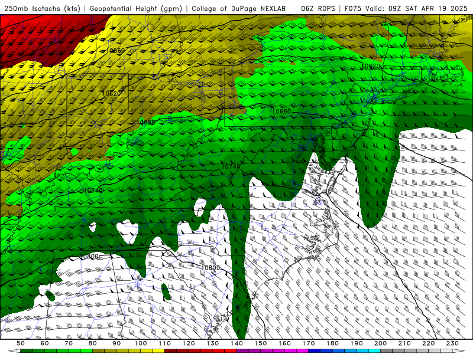Click the '250mb Isotachs (kts)' title text
Image resolution: width=473 pixels, height=354 pixels.
pyautogui.click(x=42, y=8)
